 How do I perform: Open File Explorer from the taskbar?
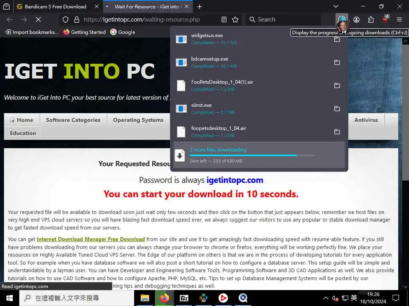point(145,298)
